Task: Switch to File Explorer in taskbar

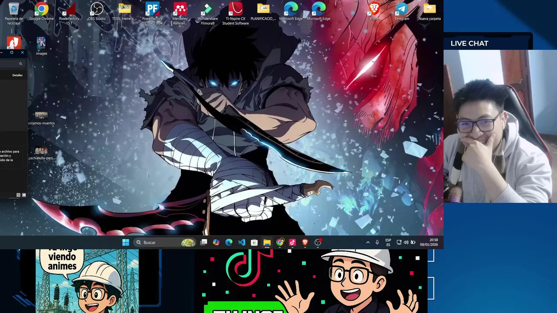Action: click(267, 242)
